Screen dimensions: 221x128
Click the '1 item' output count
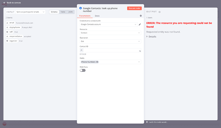click(x=149, y=18)
